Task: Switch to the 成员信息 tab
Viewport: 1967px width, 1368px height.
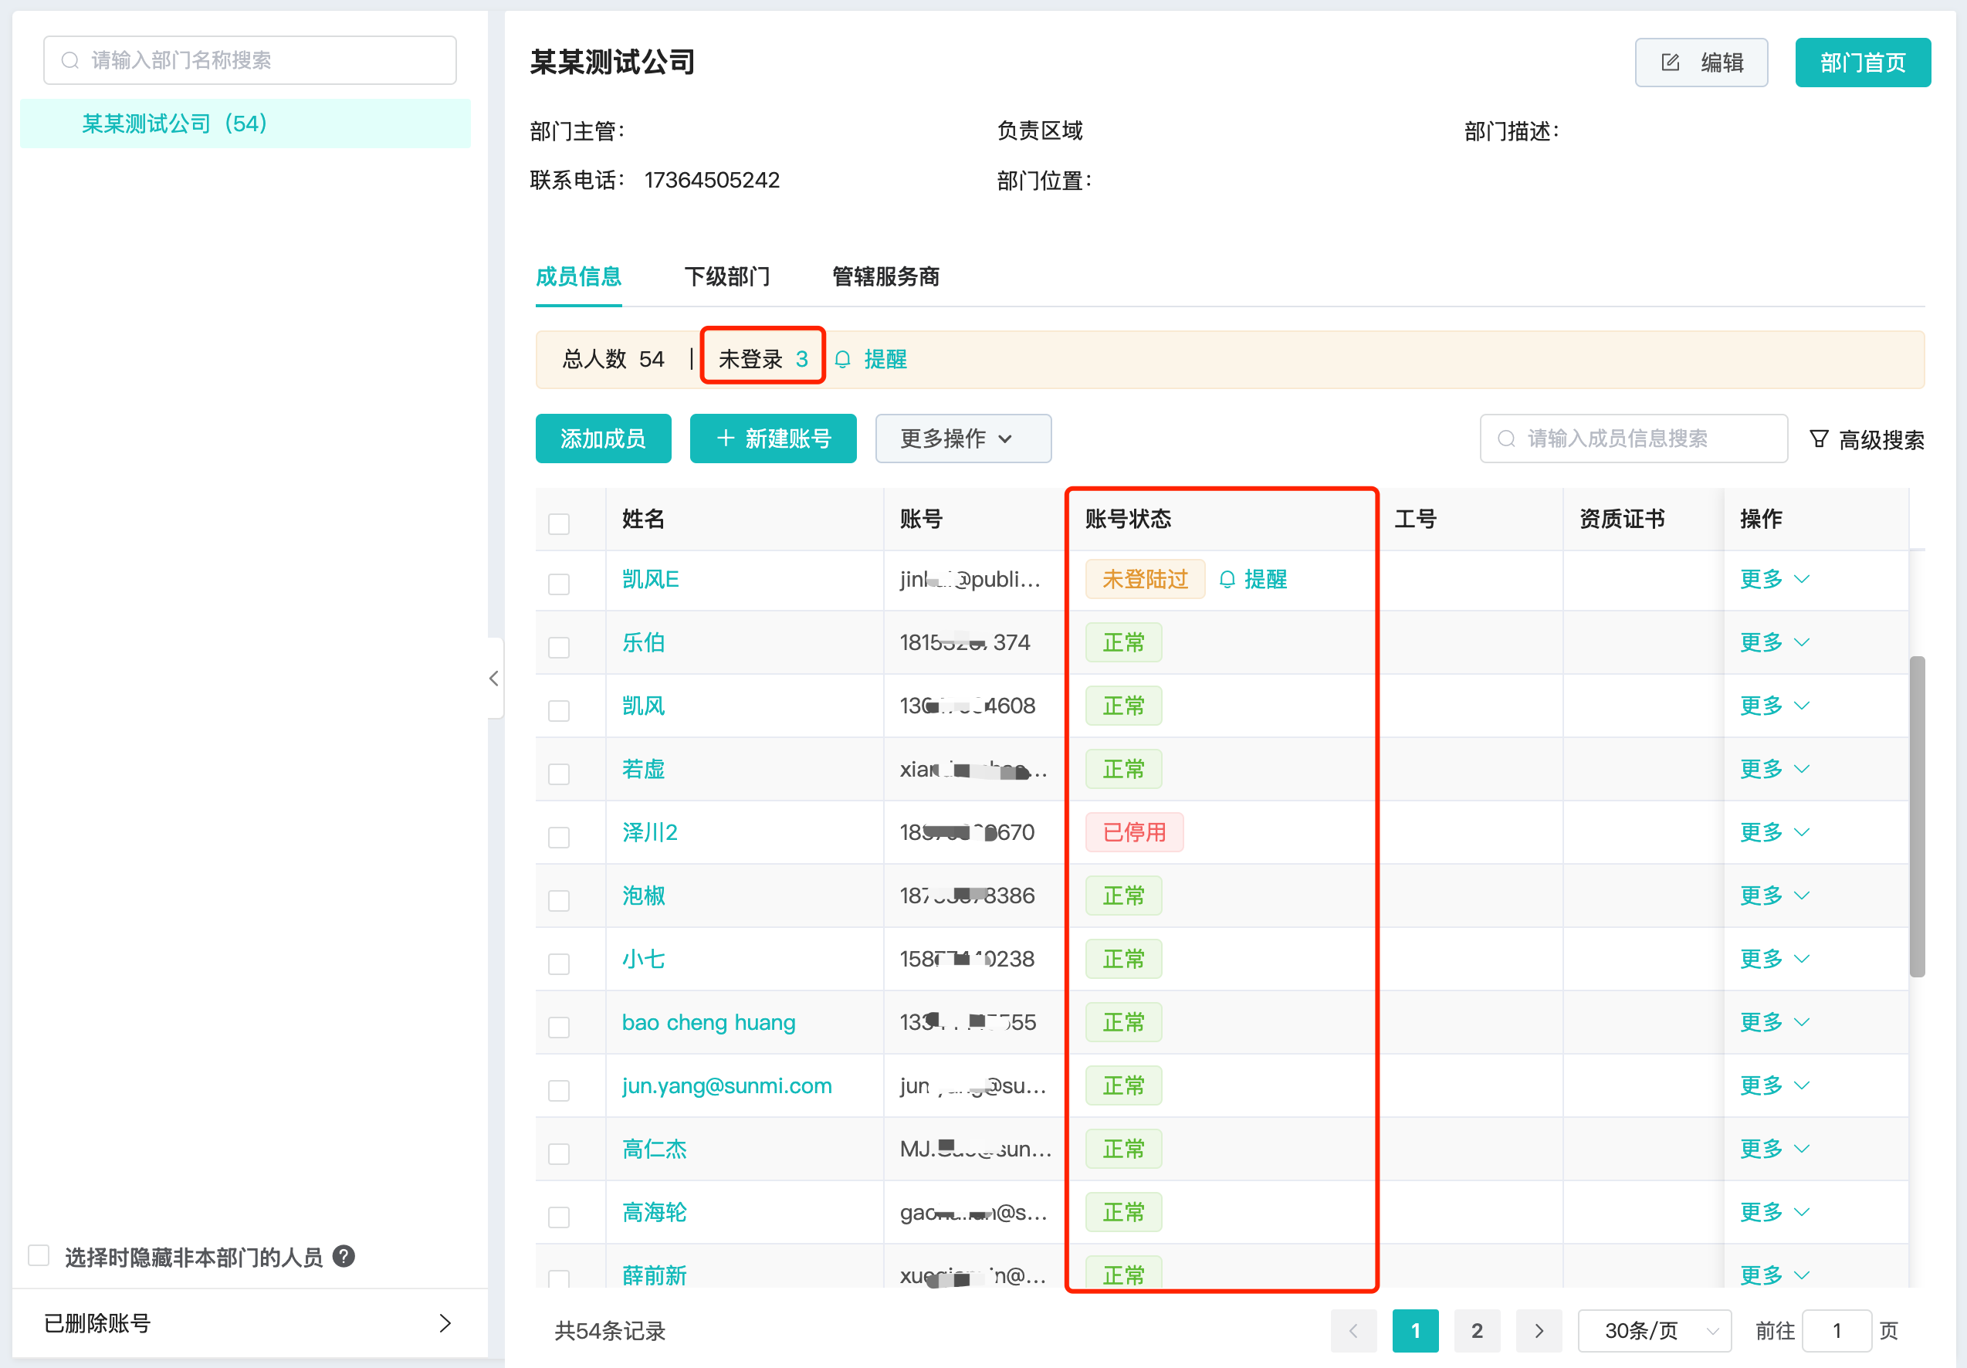Action: pos(578,276)
